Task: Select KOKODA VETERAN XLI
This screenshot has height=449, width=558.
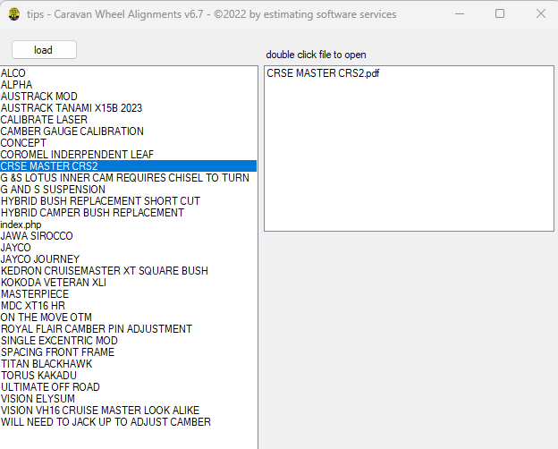Action: 129,283
